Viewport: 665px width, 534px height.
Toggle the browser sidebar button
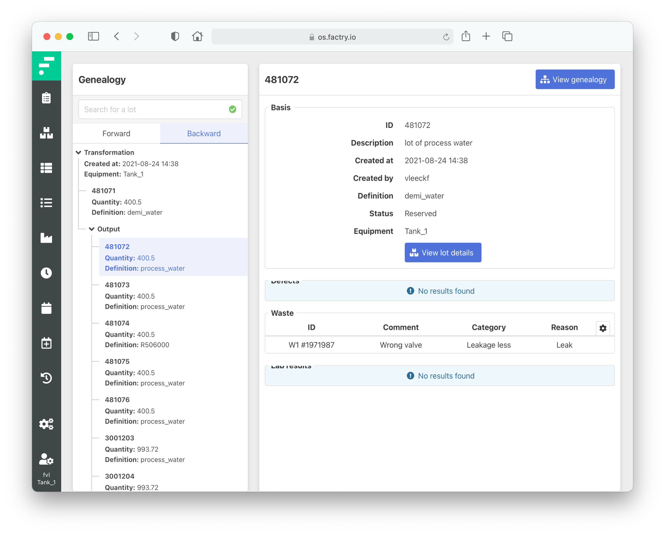pyautogui.click(x=93, y=37)
